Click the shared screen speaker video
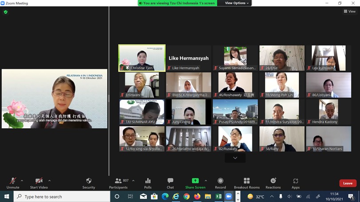The image size is (360, 202). 55,99
